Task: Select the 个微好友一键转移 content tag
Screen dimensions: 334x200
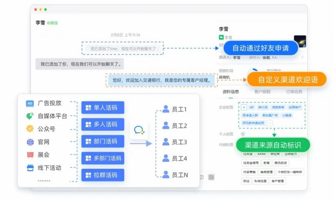Action: click(290, 172)
